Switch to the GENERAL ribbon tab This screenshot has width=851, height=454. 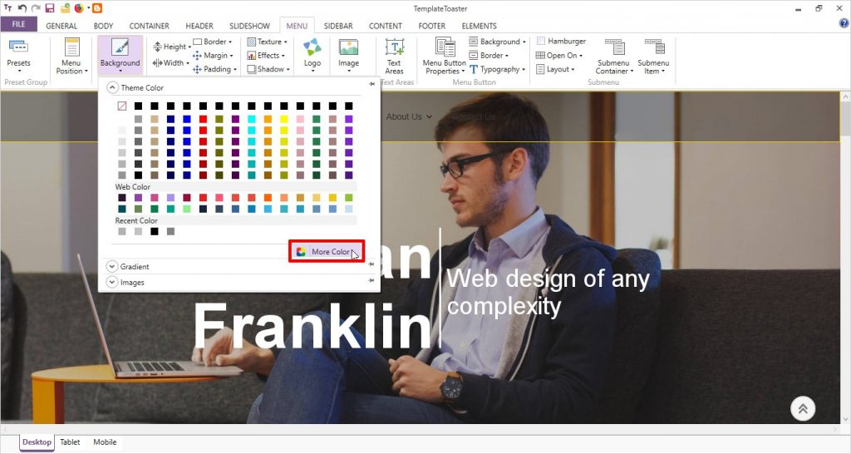(61, 26)
